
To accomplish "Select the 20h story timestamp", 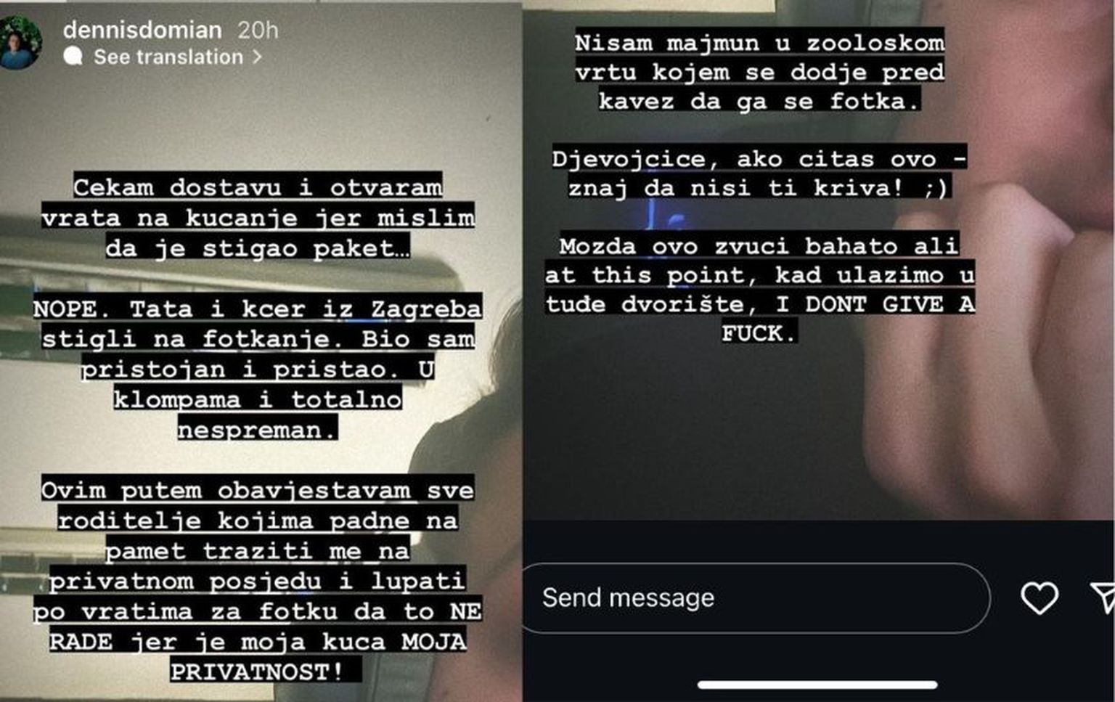I will tap(258, 30).
